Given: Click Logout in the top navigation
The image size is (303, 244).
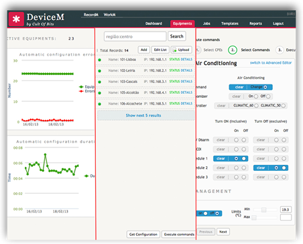Looking at the screenshot, I should pyautogui.click(x=278, y=23).
